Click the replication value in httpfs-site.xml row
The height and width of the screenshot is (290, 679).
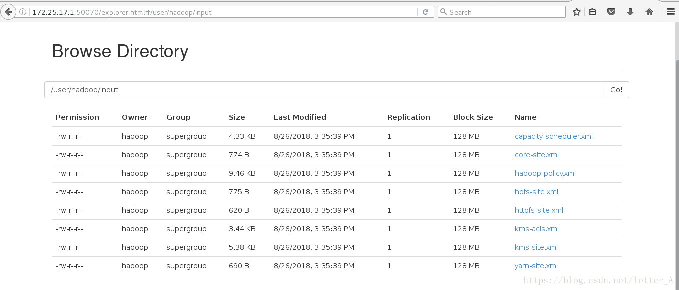pos(389,210)
